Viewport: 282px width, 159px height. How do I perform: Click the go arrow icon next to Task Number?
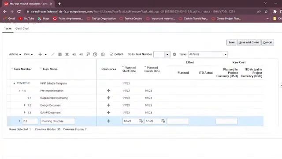point(174,54)
